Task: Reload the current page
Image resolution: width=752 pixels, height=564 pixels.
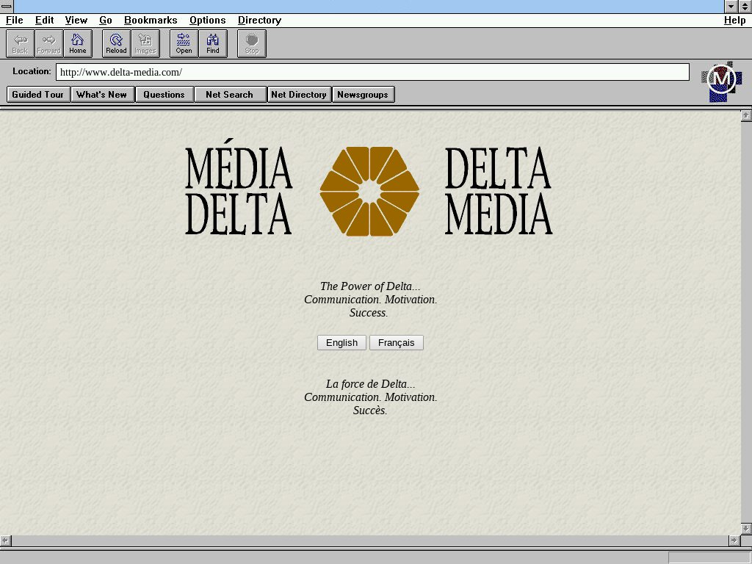Action: click(116, 43)
